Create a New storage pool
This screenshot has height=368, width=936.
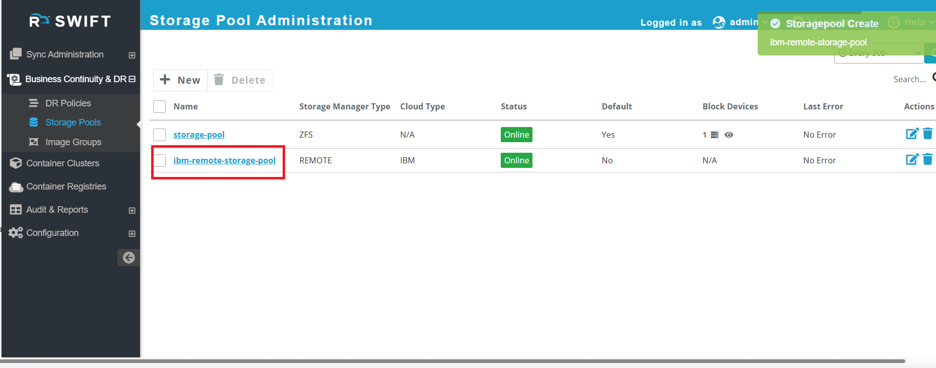coord(180,80)
